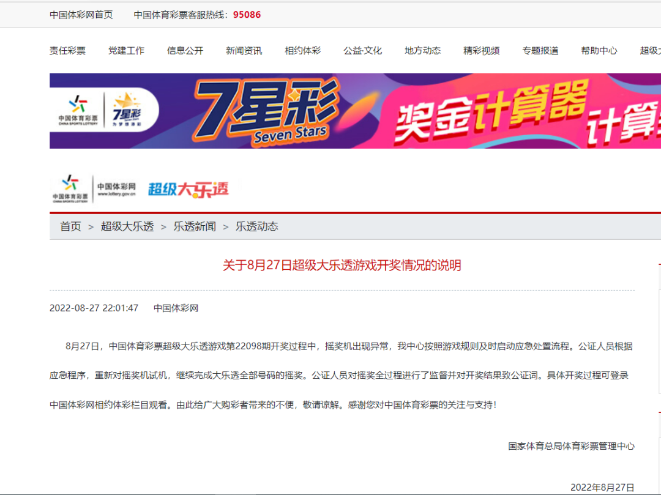661x495 pixels.
Task: Open 中国体彩网首页 link in top bar
Action: pos(81,15)
